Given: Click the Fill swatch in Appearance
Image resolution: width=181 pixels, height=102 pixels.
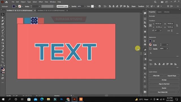Looking at the screenshot, I should [x=150, y=41].
